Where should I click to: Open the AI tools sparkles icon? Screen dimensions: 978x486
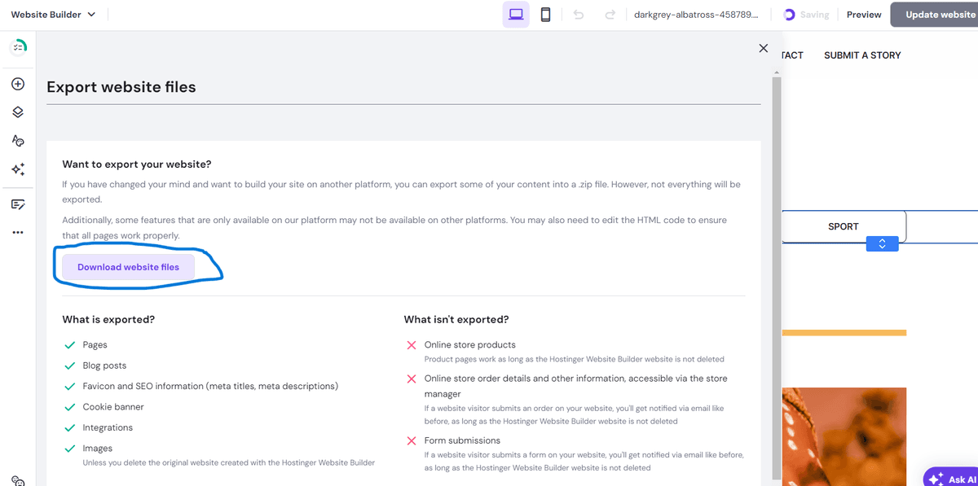[x=18, y=169]
